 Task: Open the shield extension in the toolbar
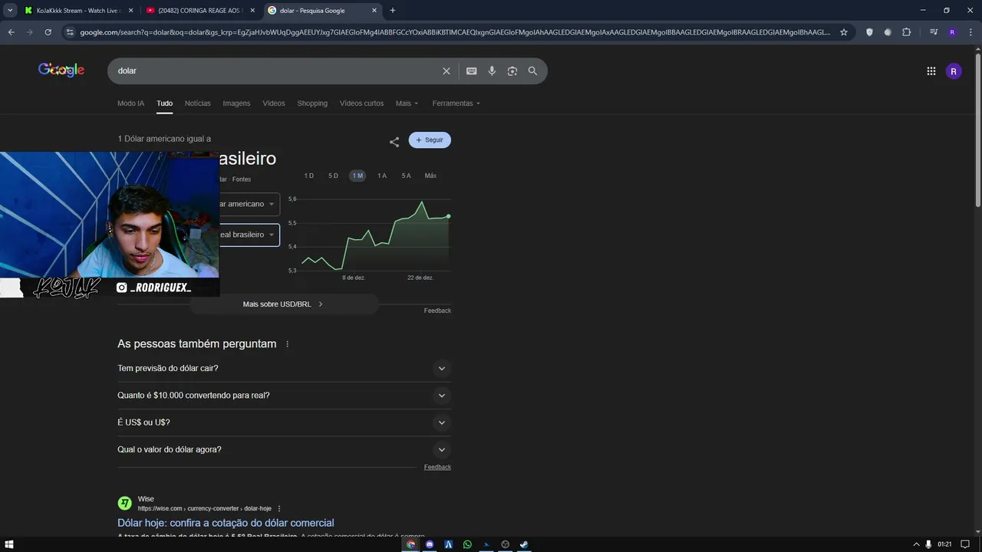point(869,32)
